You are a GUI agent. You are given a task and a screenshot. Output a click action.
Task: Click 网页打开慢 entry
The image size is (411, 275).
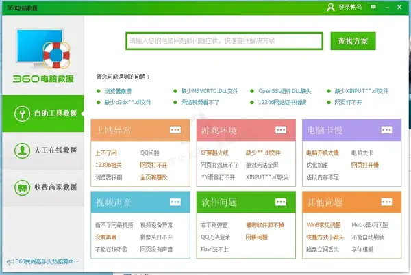coord(365,165)
